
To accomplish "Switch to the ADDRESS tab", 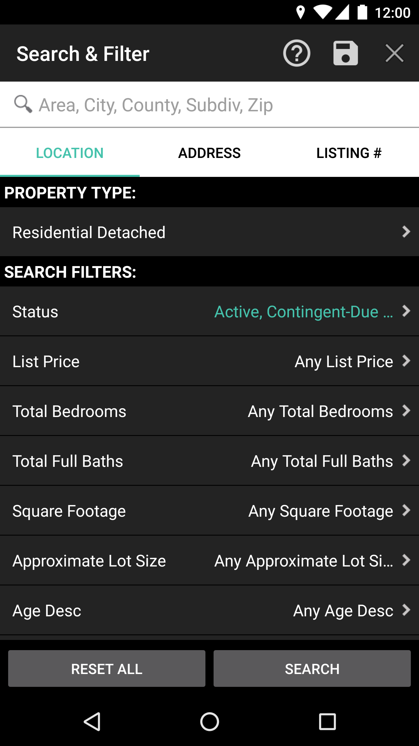I will 210,153.
